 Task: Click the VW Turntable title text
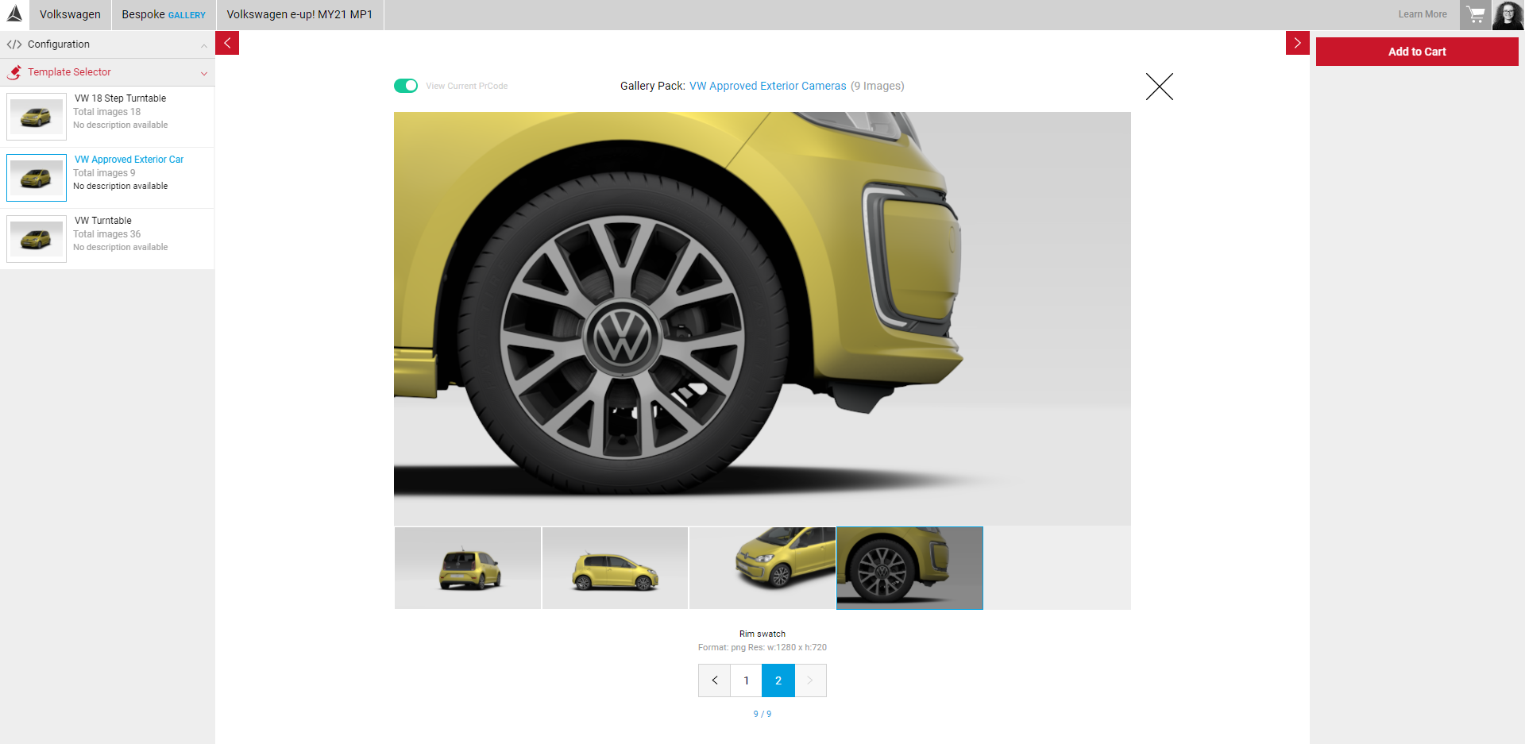click(x=103, y=221)
